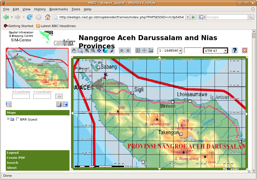This screenshot has width=257, height=180.
Task: Click the ok coordinate button
Action: (59, 96)
